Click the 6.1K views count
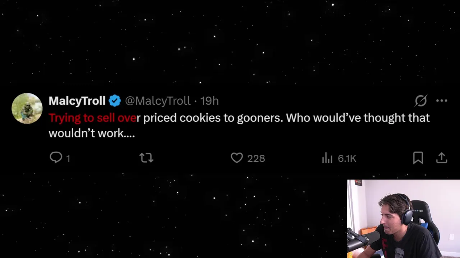This screenshot has width=460, height=258. pos(347,158)
